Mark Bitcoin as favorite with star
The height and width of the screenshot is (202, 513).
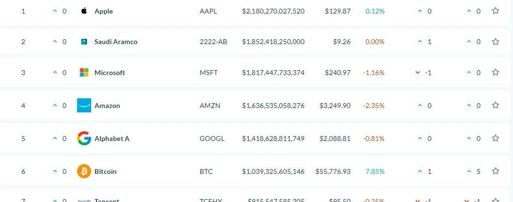(495, 171)
